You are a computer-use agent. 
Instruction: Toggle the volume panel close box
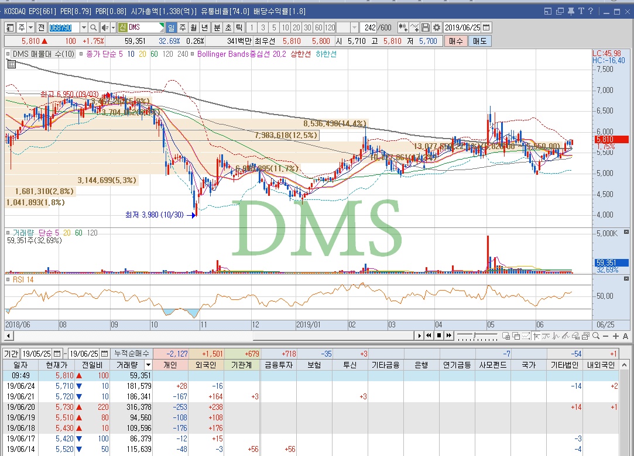(x=626, y=232)
